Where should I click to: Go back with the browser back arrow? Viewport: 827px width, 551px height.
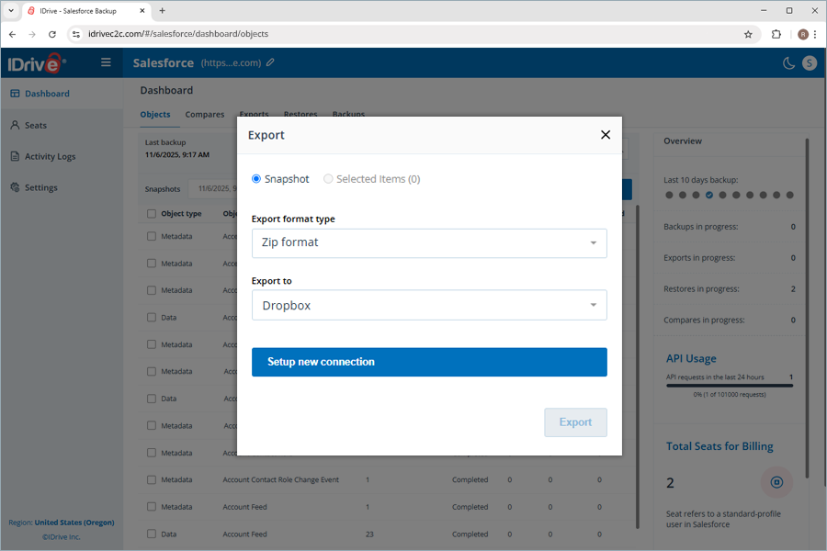click(x=12, y=34)
